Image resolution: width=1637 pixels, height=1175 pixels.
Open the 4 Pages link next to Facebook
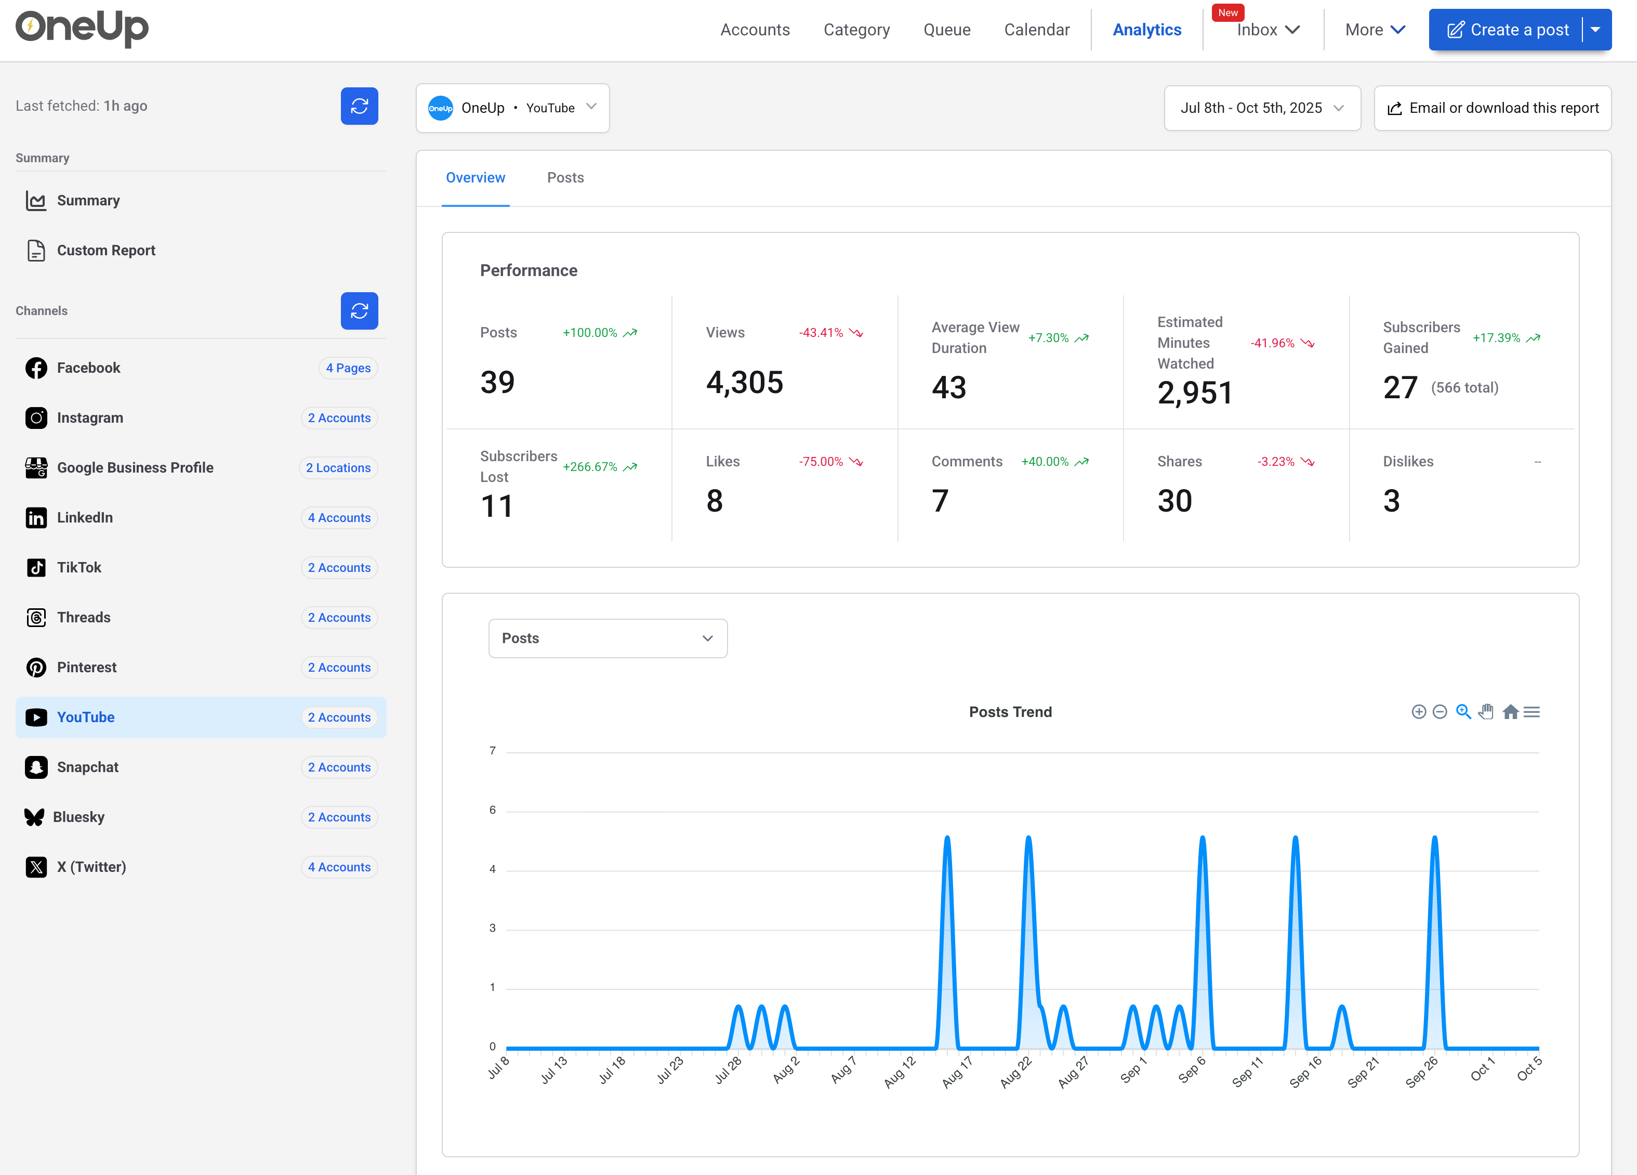[x=348, y=368]
